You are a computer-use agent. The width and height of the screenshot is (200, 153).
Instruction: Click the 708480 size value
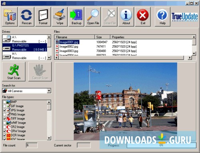coord(101,51)
